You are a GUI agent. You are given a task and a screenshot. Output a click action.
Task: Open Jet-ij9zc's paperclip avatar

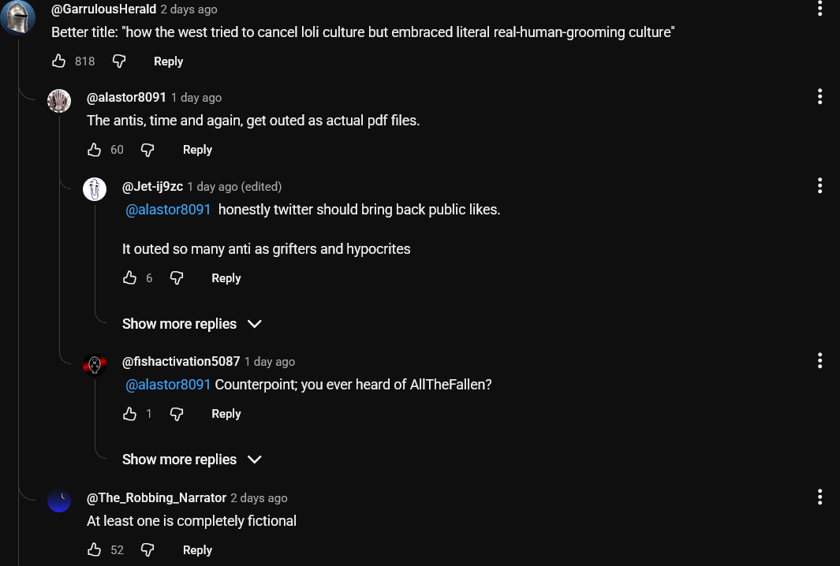tap(95, 189)
